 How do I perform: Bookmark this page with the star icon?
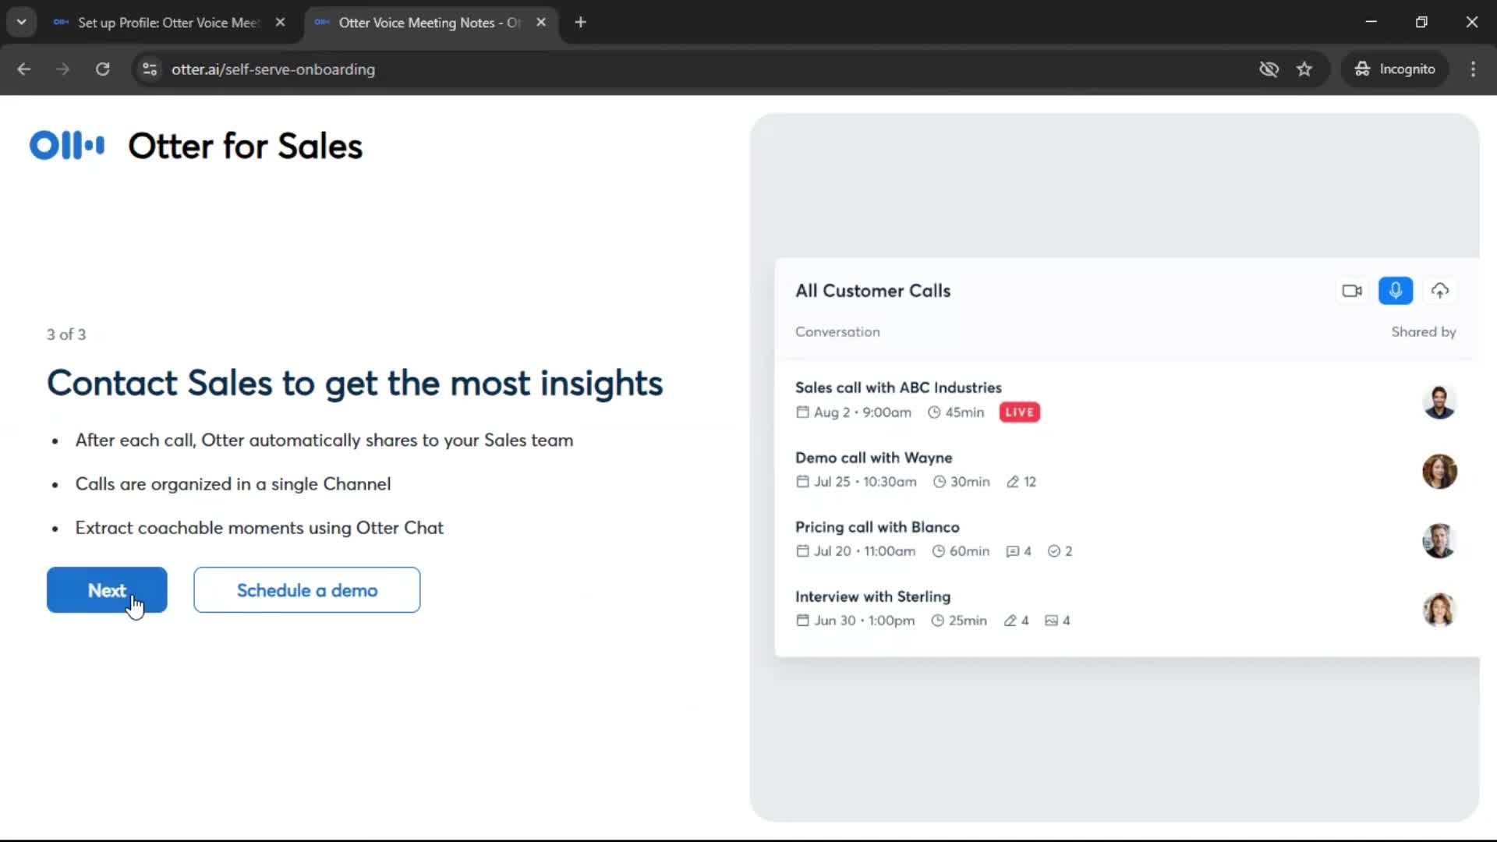tap(1304, 69)
